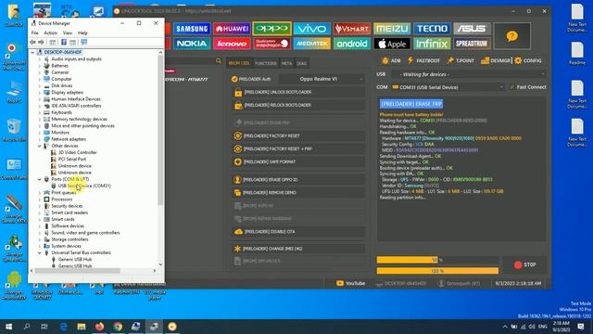Switch to the FUNCTIONS tab
Screen dimensions: 593x334
tap(266, 63)
